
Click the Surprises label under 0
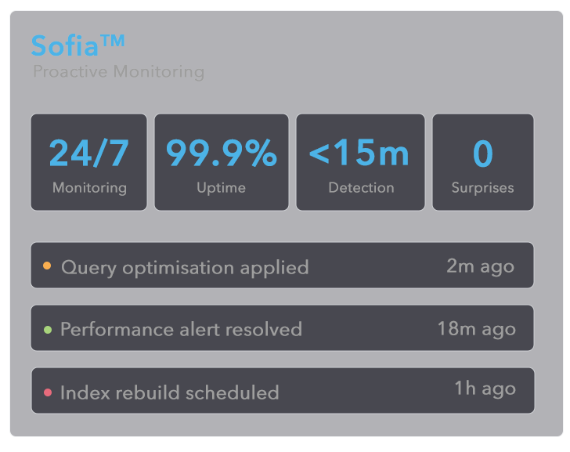[482, 188]
